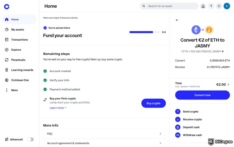Click the Ethereum coin icon
234x147 pixels.
196,30
